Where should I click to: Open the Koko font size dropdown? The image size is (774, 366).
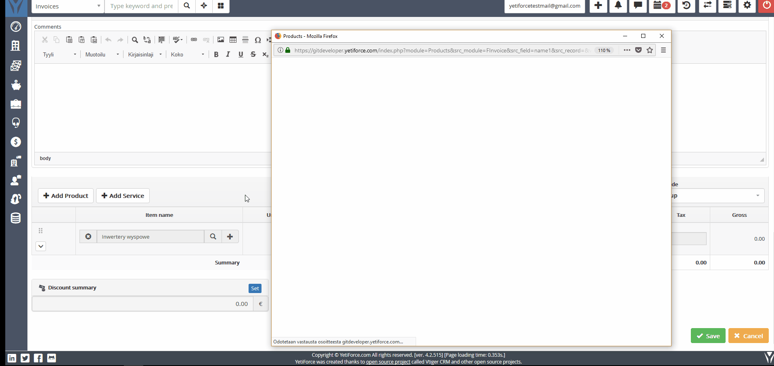click(x=187, y=54)
